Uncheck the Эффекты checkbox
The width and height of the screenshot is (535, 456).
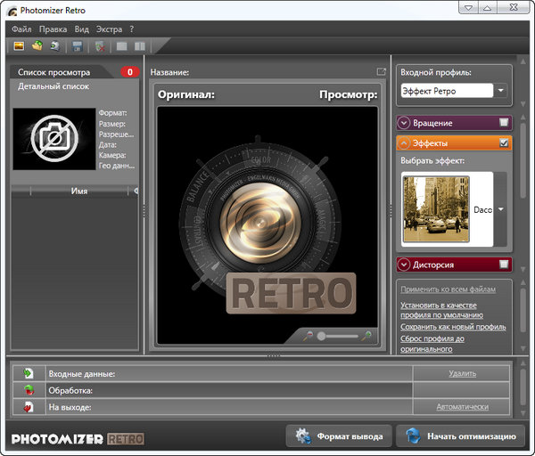(504, 142)
